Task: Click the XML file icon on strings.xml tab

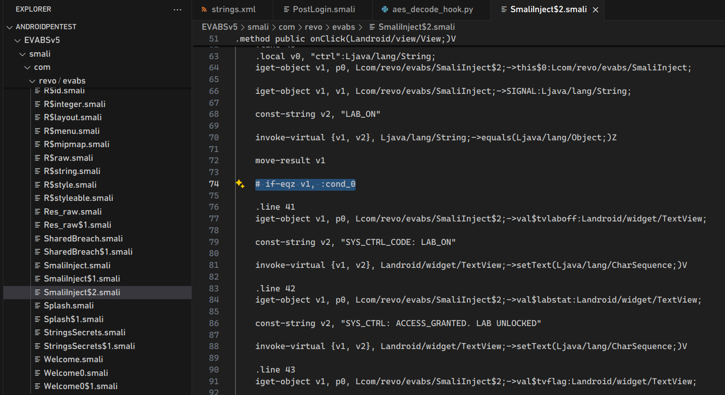Action: click(204, 9)
